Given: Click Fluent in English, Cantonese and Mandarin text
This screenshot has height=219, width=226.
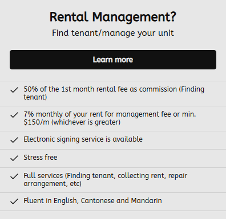Looking at the screenshot, I should (92, 201).
